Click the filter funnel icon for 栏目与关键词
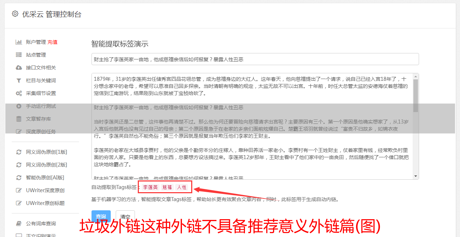This screenshot has width=460, height=237. pos(19,80)
